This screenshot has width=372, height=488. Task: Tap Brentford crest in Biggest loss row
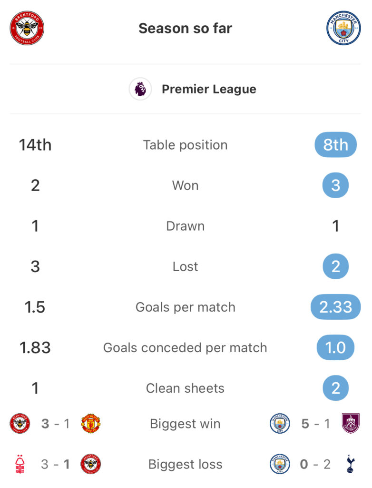(90, 464)
